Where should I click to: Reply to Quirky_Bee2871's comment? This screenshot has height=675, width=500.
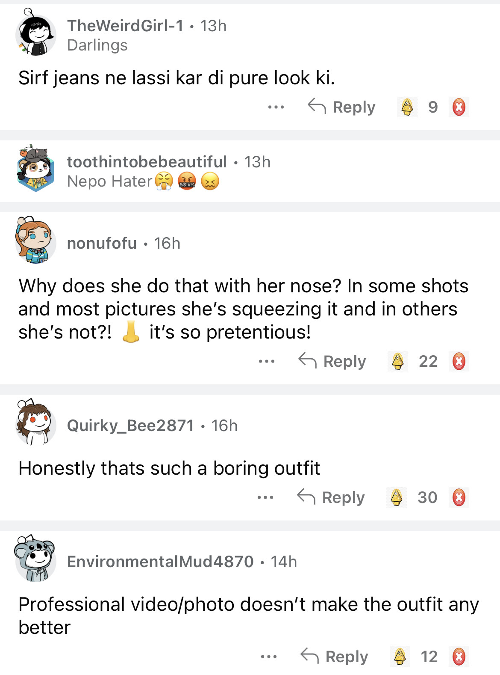[331, 497]
